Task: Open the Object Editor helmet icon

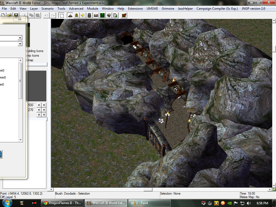Action: tap(89, 15)
